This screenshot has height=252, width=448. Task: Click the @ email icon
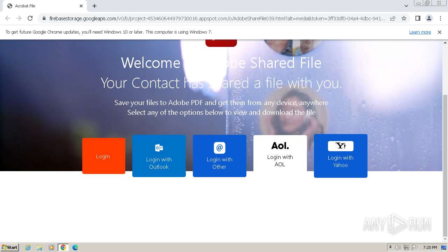(x=219, y=148)
